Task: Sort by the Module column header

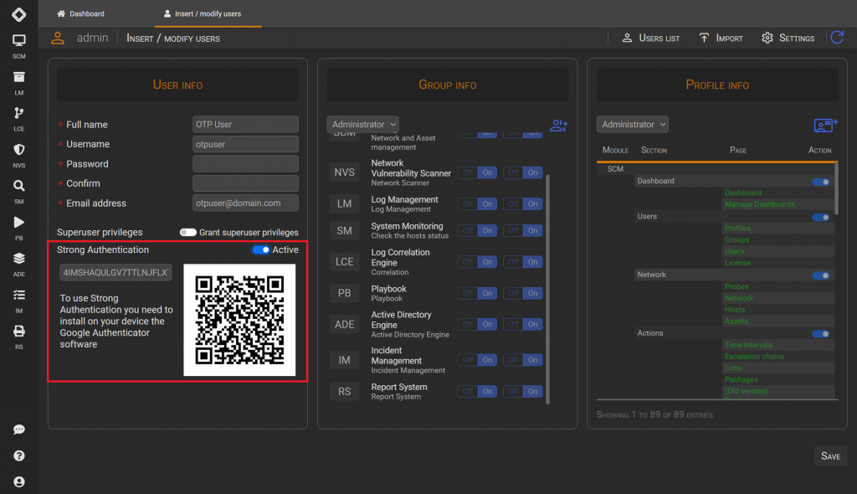Action: point(615,150)
